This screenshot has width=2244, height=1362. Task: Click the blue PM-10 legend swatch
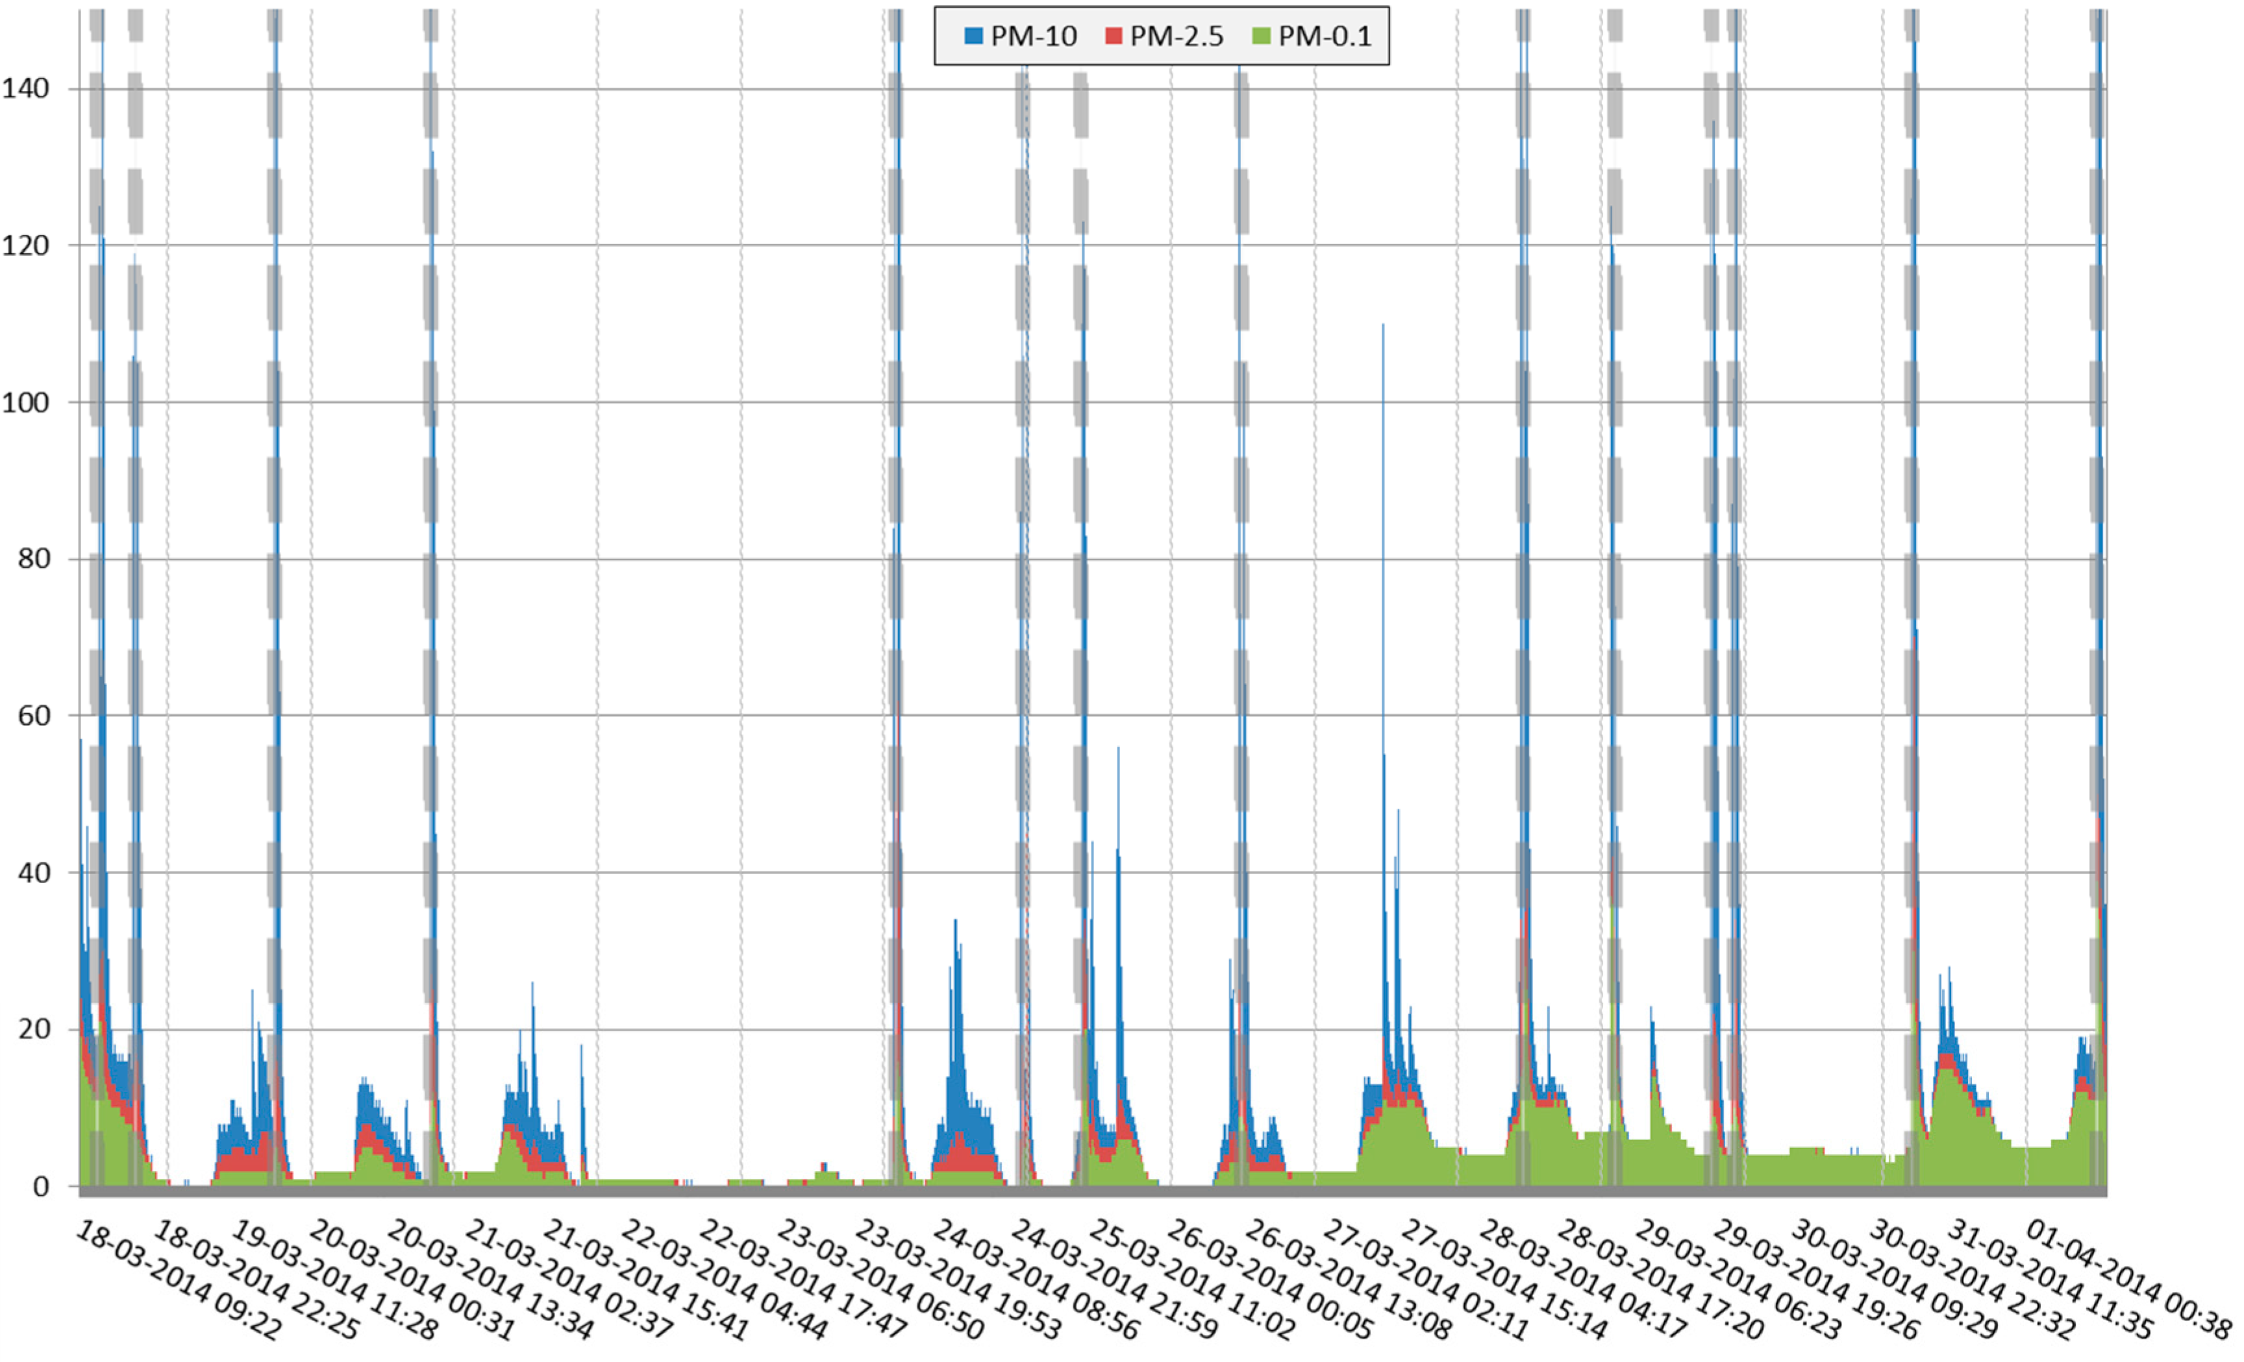(973, 36)
